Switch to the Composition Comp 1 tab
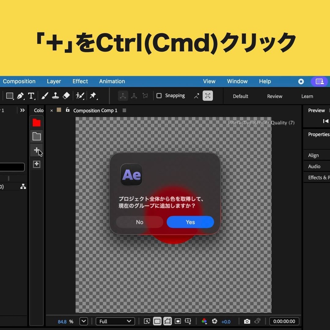The image size is (330, 330). click(x=95, y=110)
